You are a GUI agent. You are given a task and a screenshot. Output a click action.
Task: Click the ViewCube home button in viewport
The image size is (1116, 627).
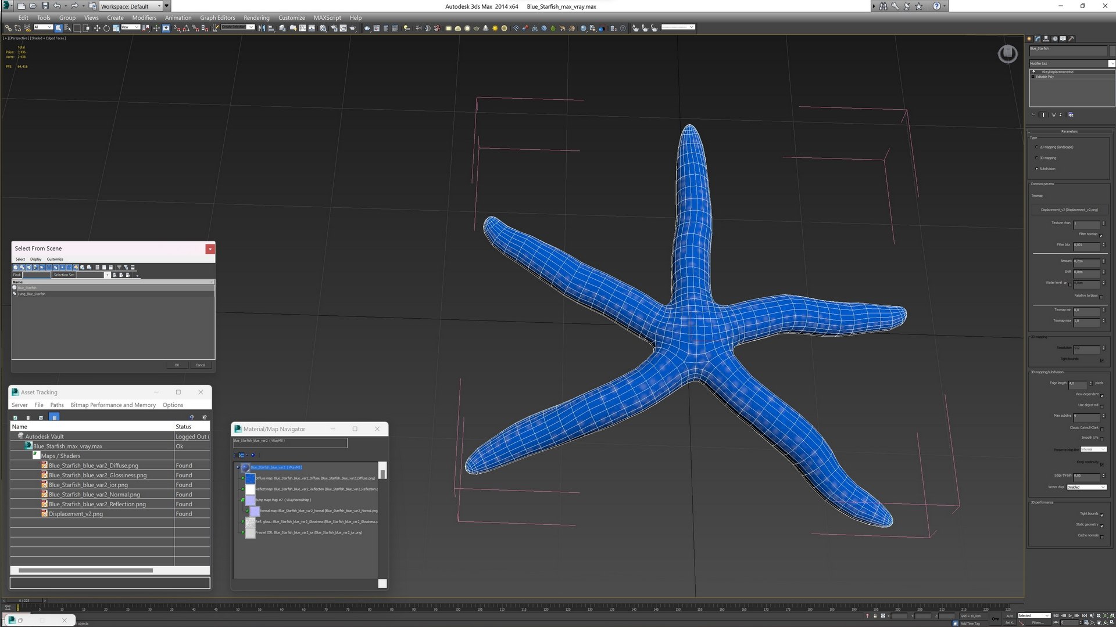1007,54
